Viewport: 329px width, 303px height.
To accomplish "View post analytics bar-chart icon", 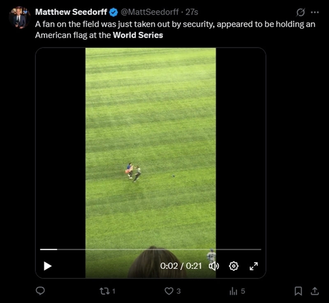I will coord(234,291).
